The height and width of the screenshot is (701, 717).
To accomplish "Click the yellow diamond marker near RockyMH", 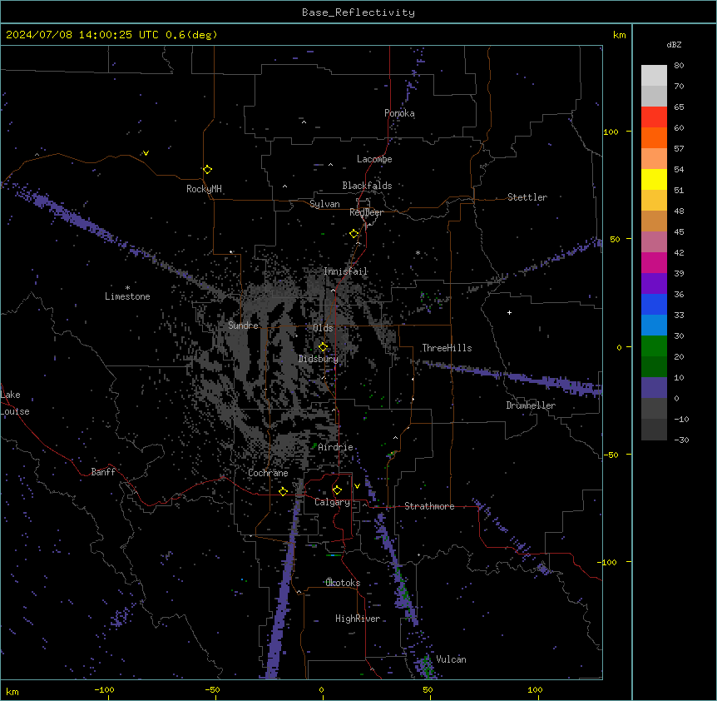I will (x=208, y=170).
